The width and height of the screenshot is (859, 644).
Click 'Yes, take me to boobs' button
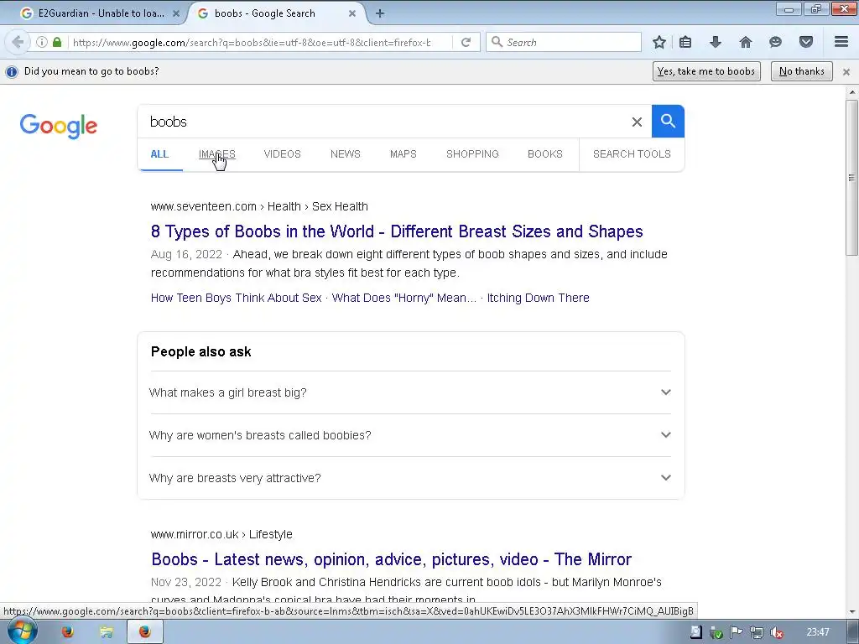point(706,71)
